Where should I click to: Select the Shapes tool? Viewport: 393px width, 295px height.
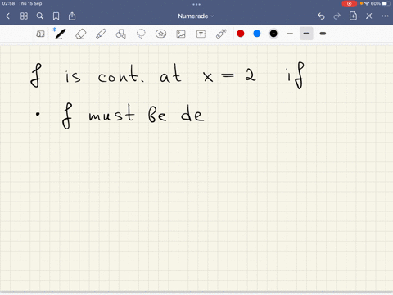click(x=120, y=34)
